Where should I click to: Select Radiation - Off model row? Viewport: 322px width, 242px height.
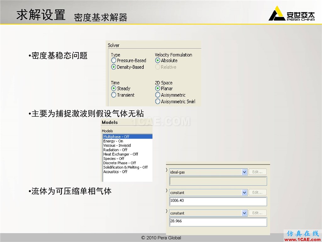(x=128, y=150)
